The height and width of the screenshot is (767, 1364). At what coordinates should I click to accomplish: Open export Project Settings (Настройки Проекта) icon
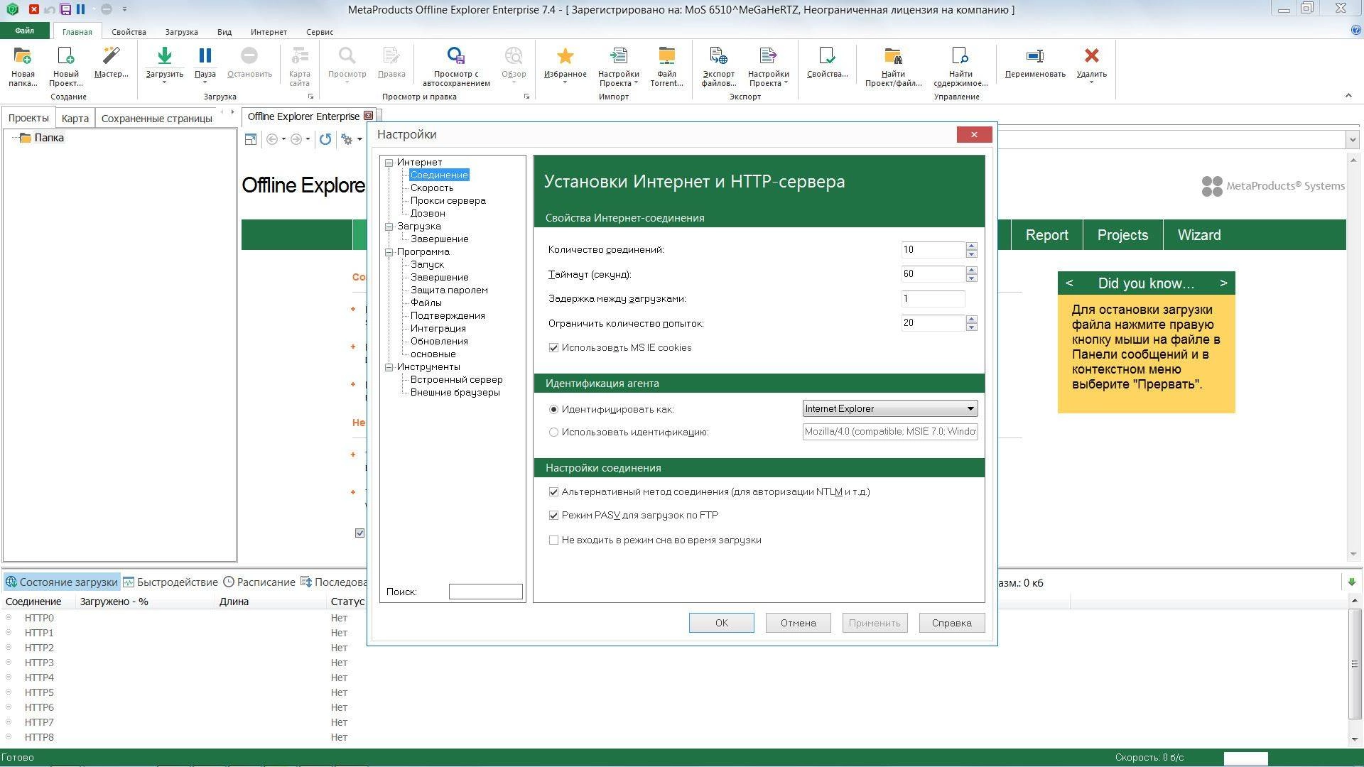(768, 56)
